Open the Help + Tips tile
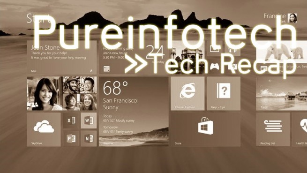The width and height of the screenshot is (307, 173). 224,93
